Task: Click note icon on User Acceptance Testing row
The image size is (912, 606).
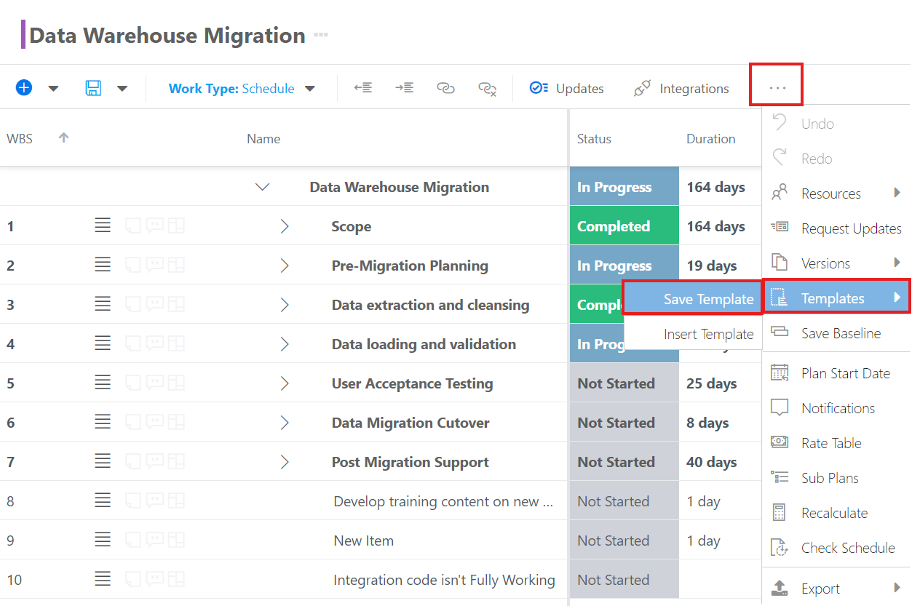Action: coord(133,383)
